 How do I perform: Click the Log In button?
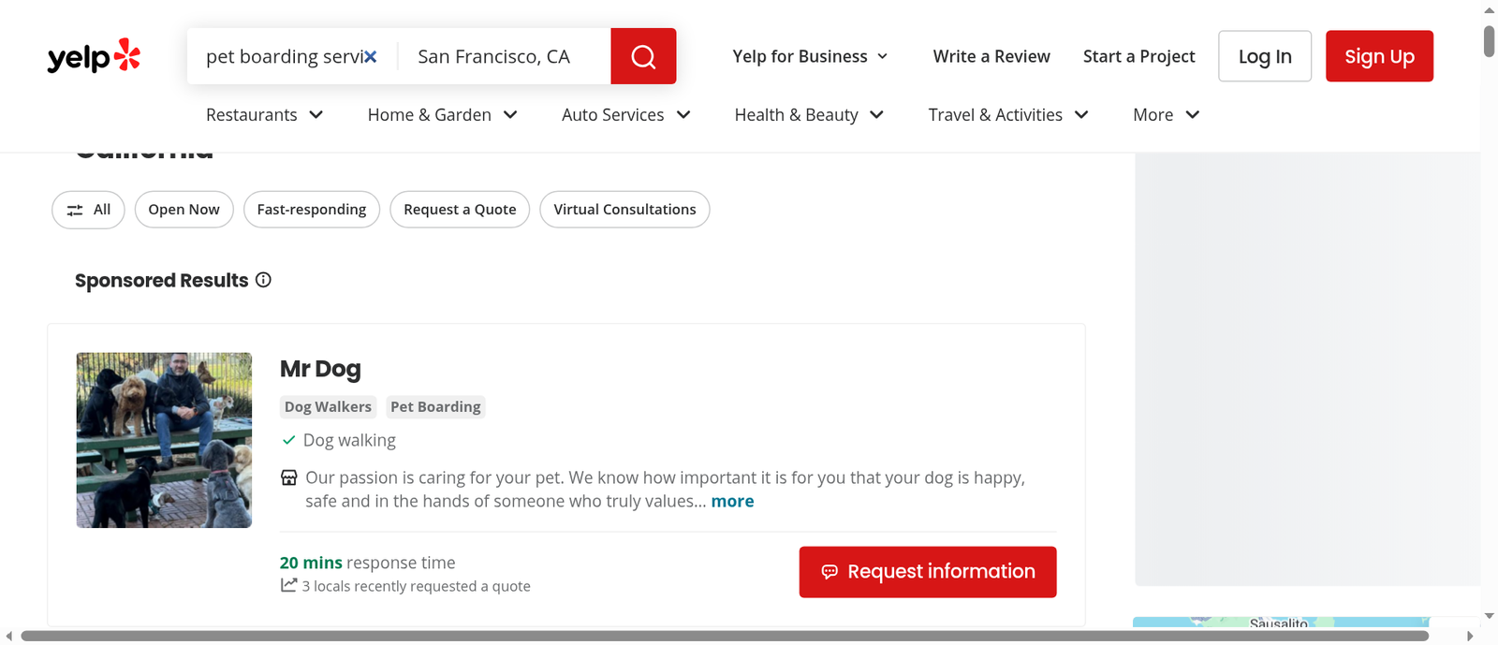coord(1265,56)
